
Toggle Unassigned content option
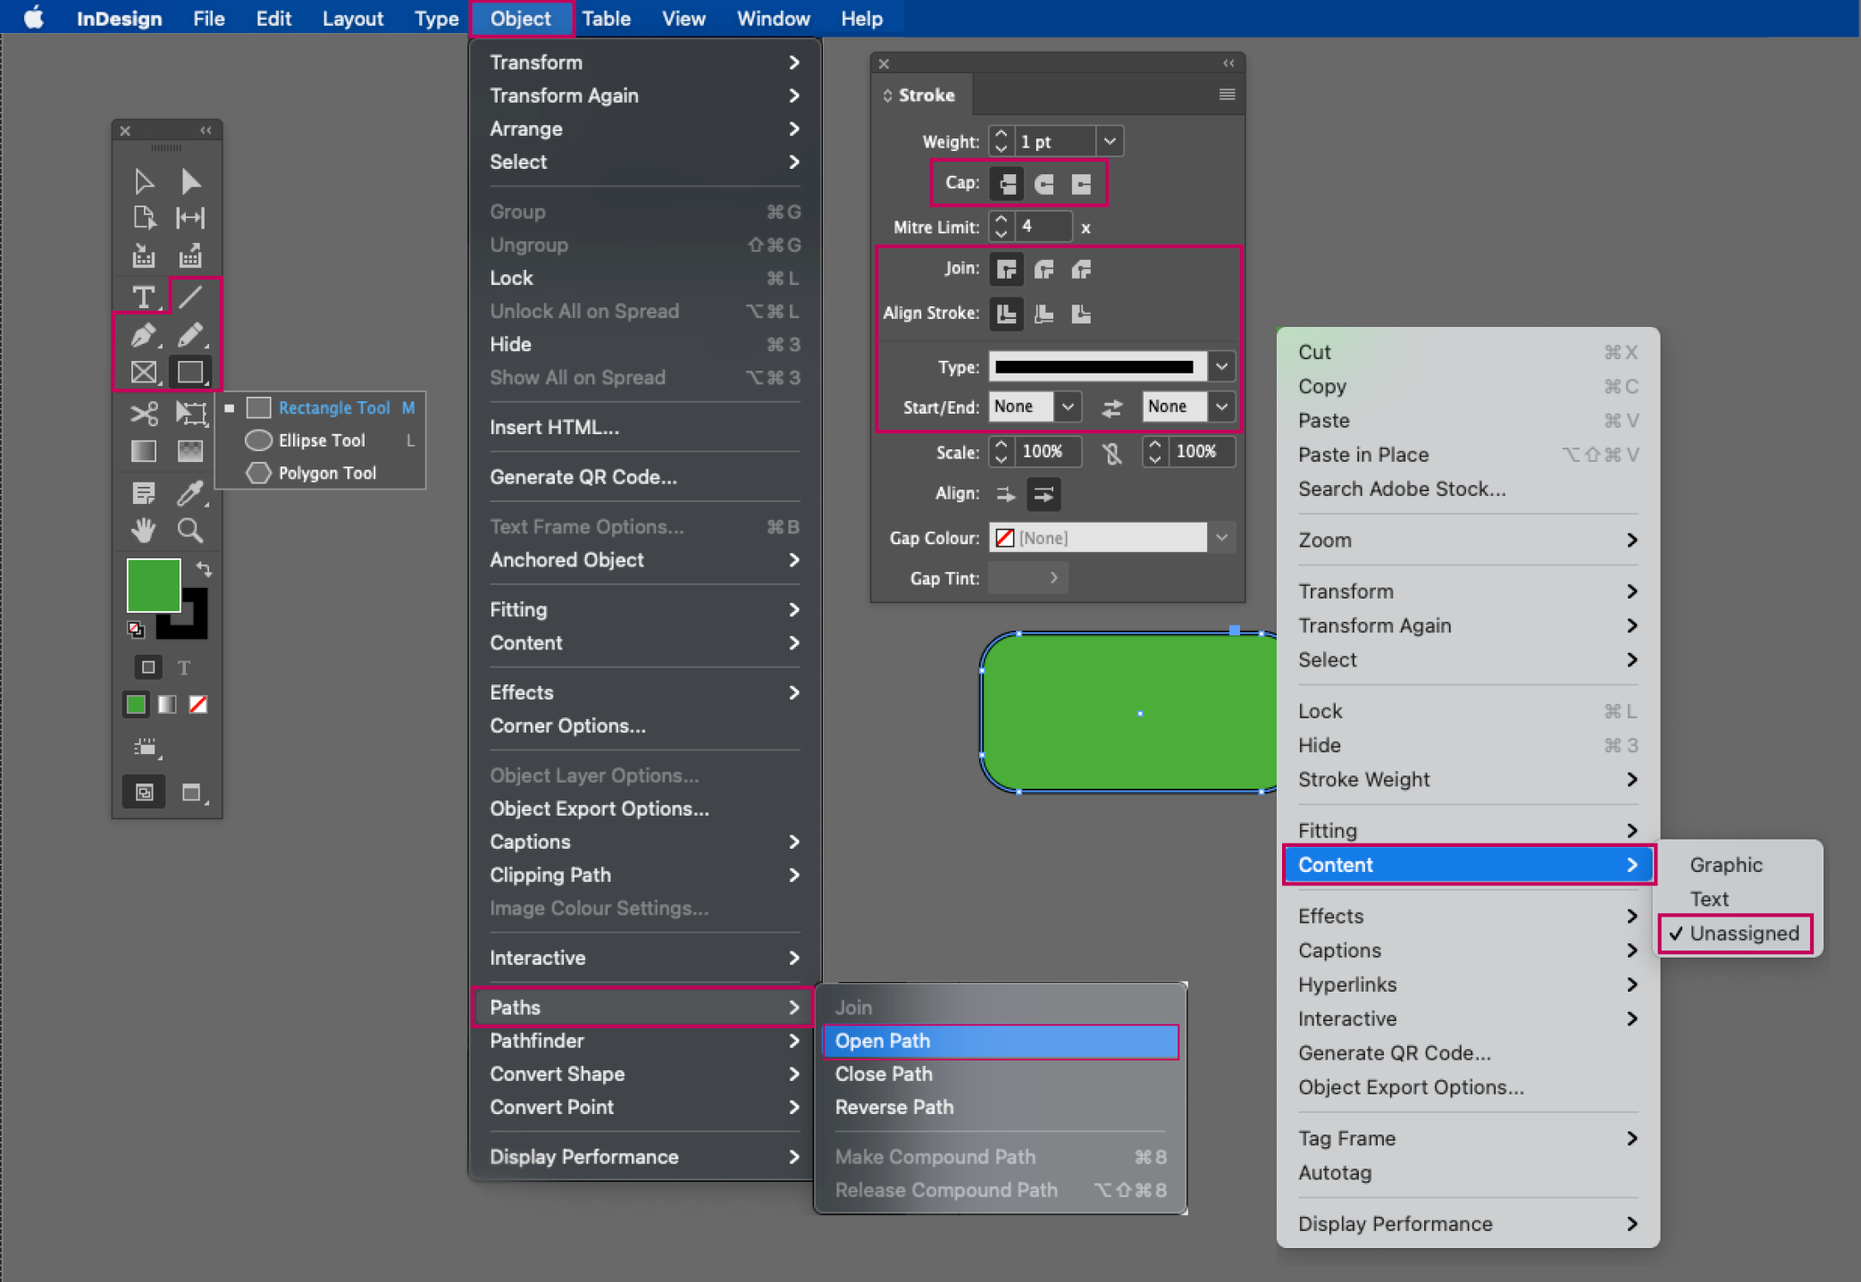coord(1743,933)
